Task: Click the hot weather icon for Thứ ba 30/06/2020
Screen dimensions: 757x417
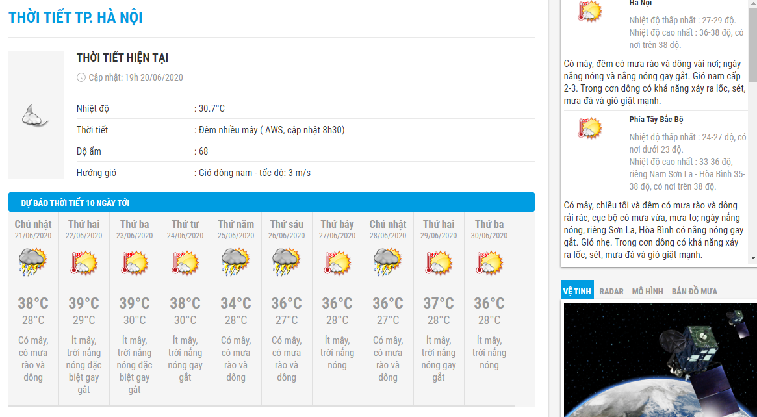Action: [489, 263]
